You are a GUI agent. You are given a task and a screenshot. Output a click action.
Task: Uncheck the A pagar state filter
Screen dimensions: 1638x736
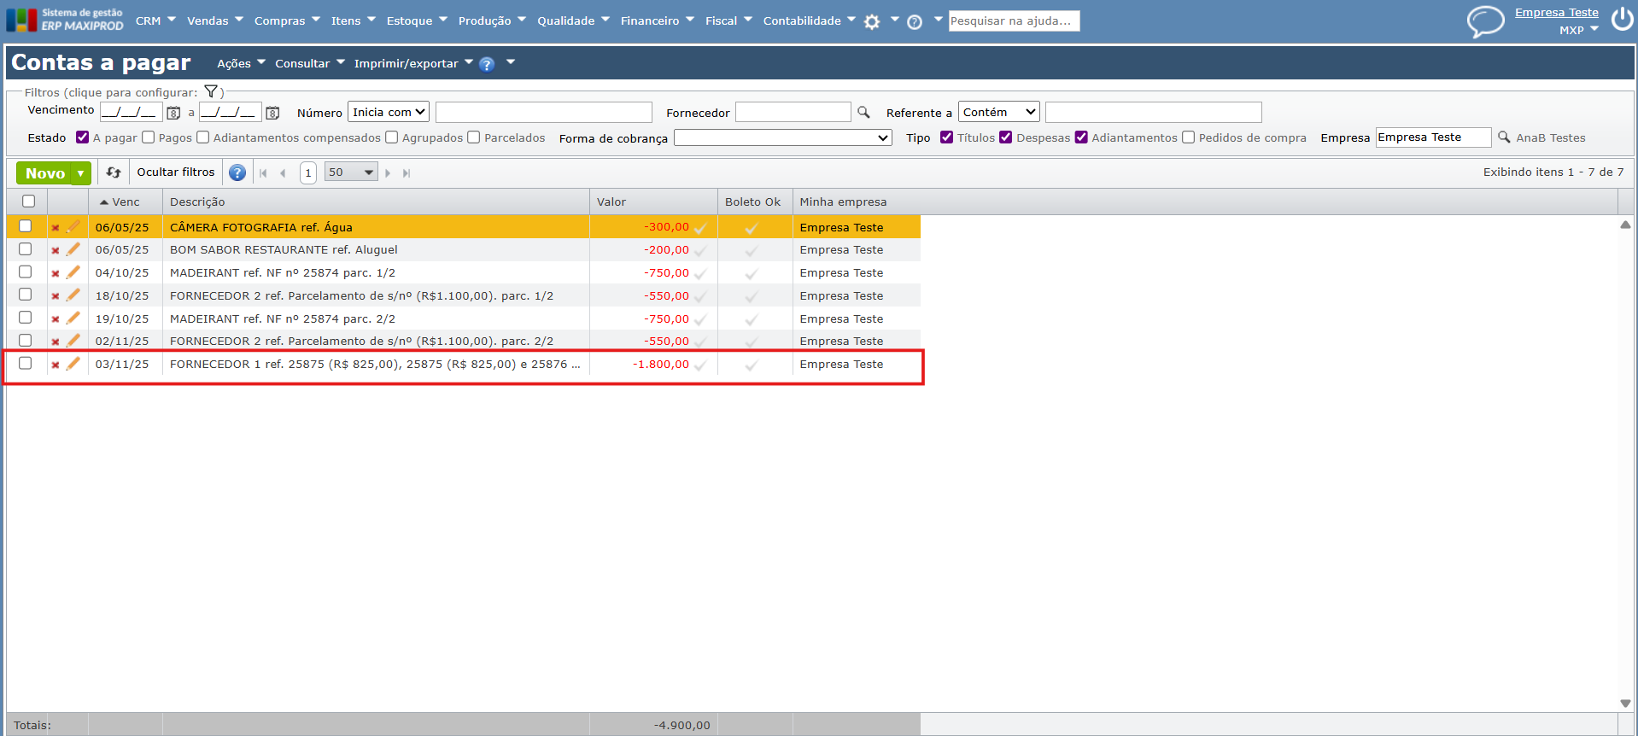tap(82, 137)
